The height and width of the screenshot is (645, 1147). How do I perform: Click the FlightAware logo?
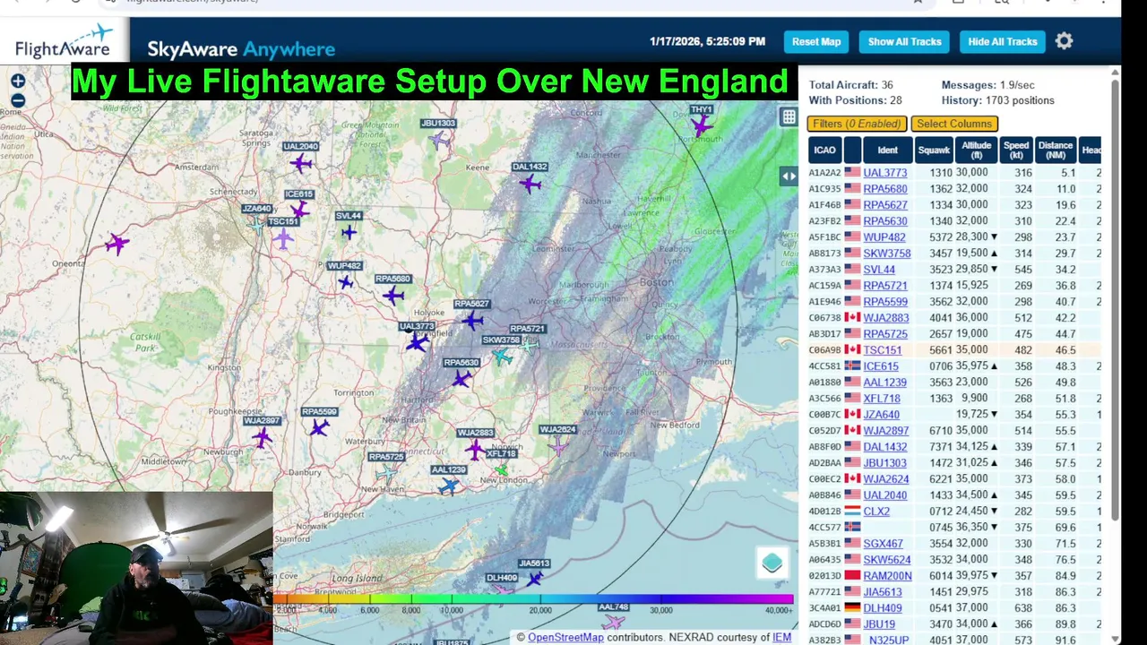[64, 42]
